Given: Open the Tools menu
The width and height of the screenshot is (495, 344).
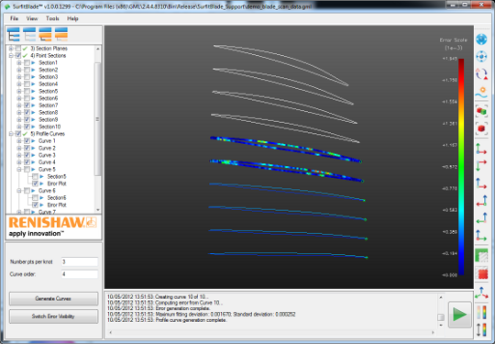Looking at the screenshot, I should [52, 18].
